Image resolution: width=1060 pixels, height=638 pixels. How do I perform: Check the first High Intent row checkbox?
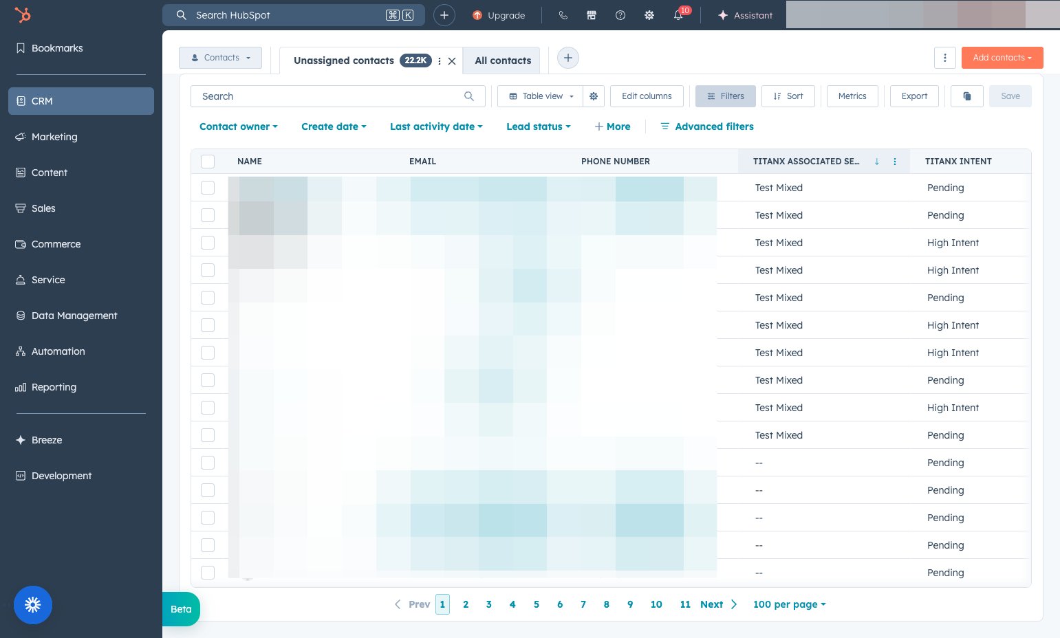[208, 243]
